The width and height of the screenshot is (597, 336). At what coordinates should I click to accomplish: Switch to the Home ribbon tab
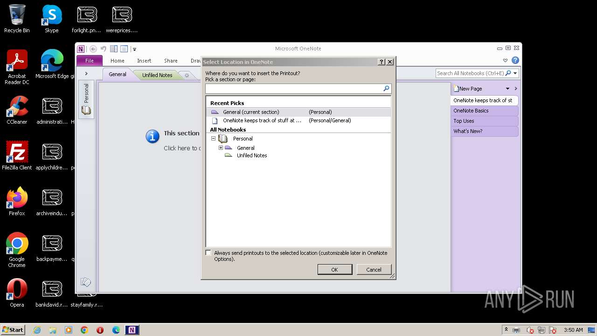pos(118,61)
